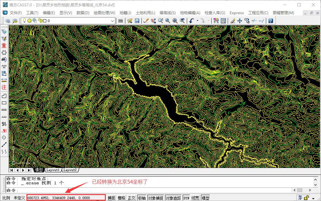The height and width of the screenshot is (201, 321).
Task: Select the trim tool icon
Action: 254,21
